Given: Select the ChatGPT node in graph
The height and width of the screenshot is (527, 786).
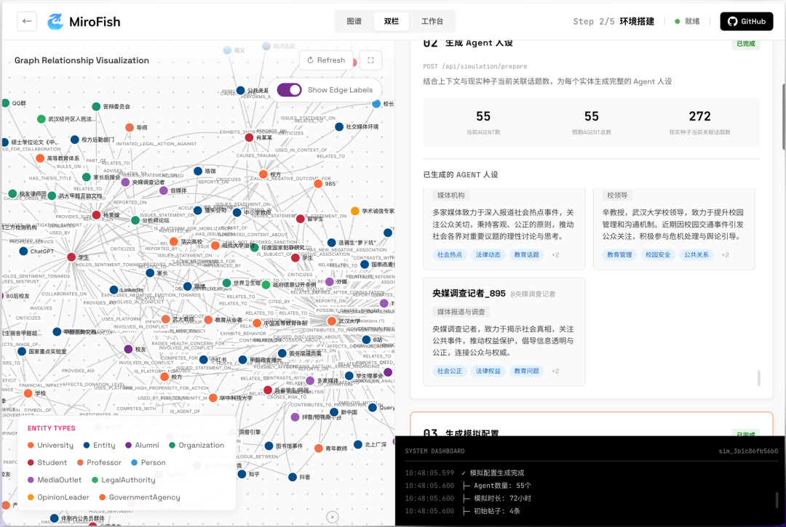Looking at the screenshot, I should tap(22, 252).
